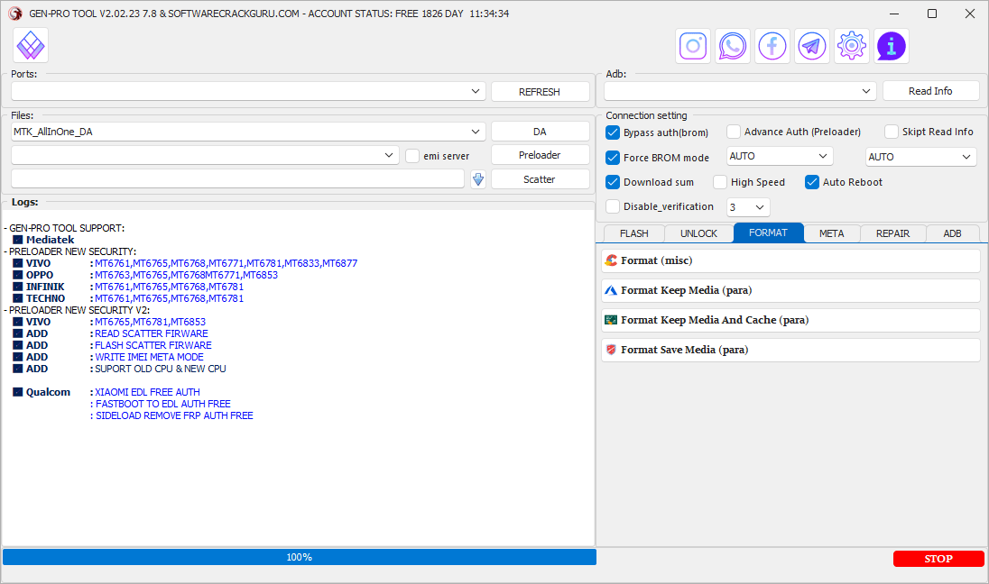Open the REPAIR tab
This screenshot has width=989, height=584.
click(892, 233)
